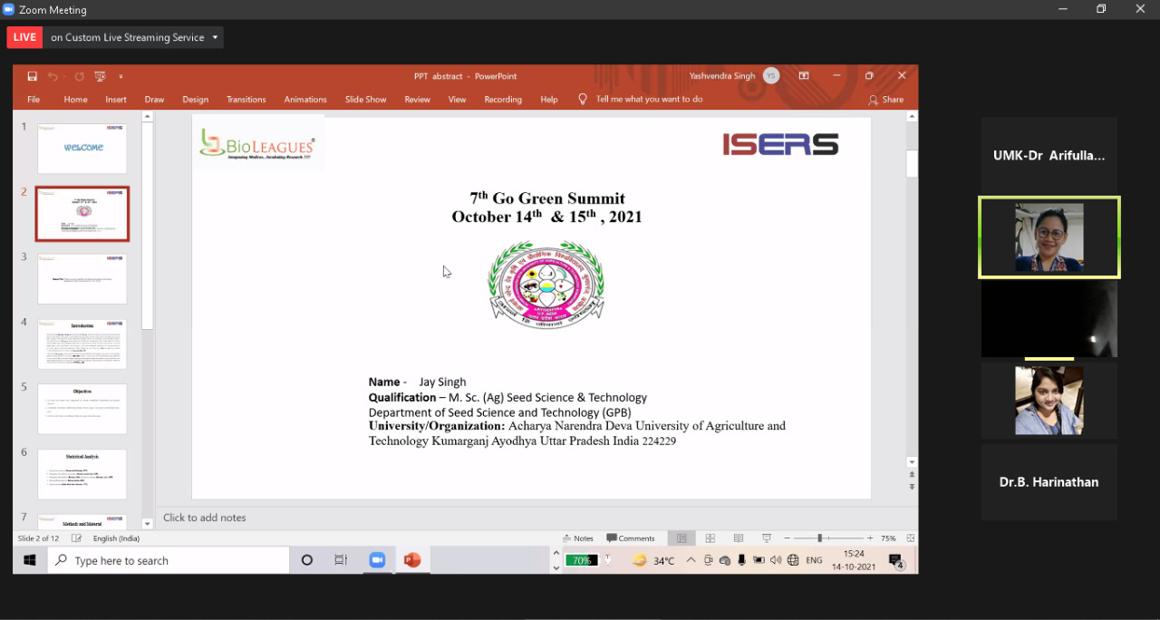
Task: Open the Recording tab
Action: coord(503,100)
